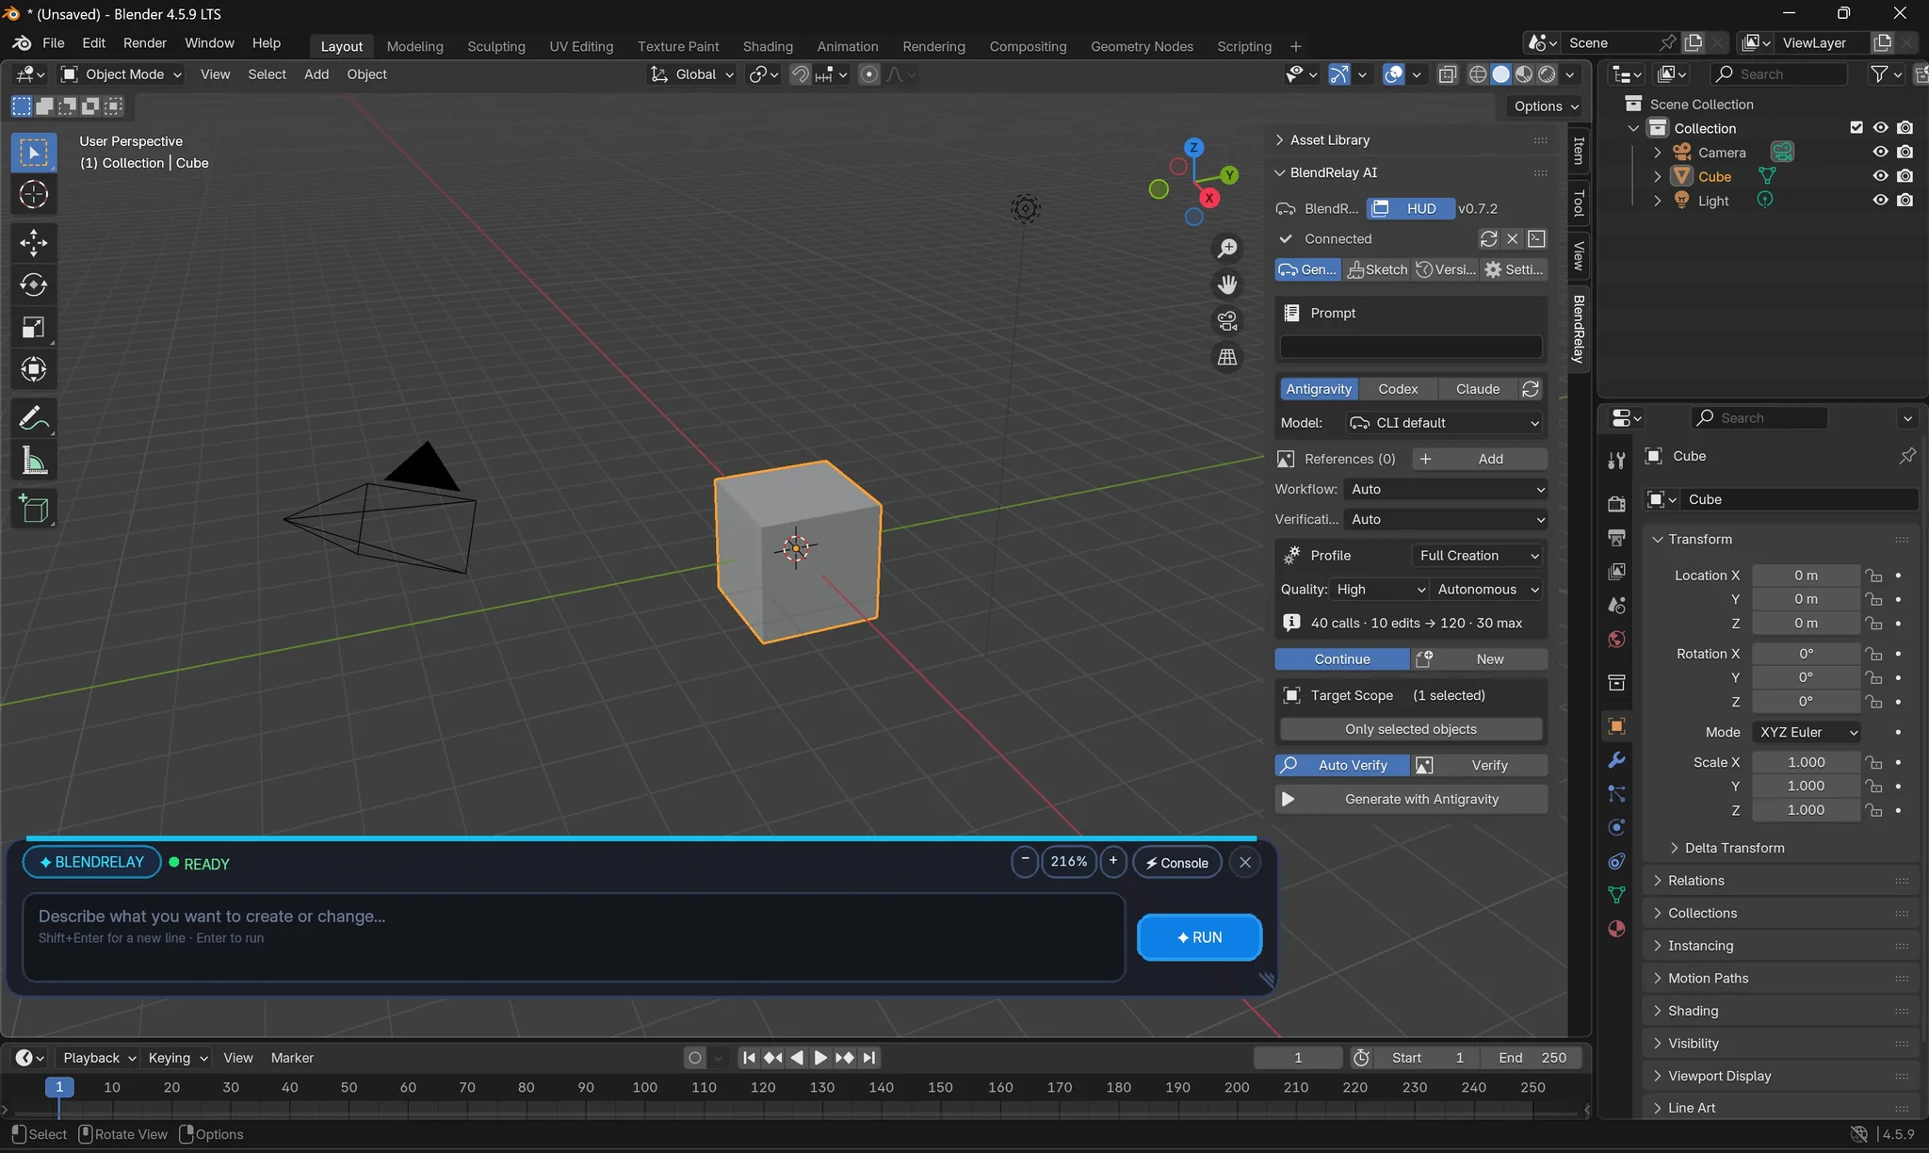Open the Quality High dropdown
This screenshot has width=1929, height=1153.
(1379, 590)
